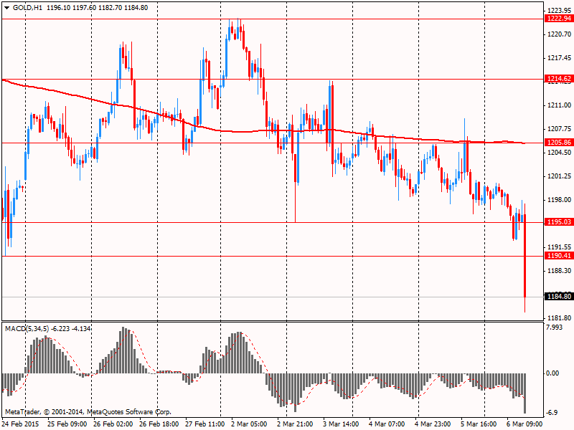
Task: Click the 26 Feb 02:00 time label
Action: pyautogui.click(x=113, y=424)
